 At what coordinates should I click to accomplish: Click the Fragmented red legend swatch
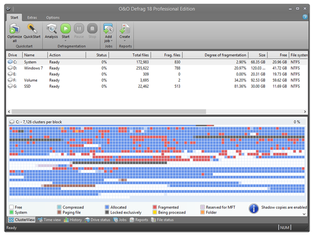pos(155,207)
